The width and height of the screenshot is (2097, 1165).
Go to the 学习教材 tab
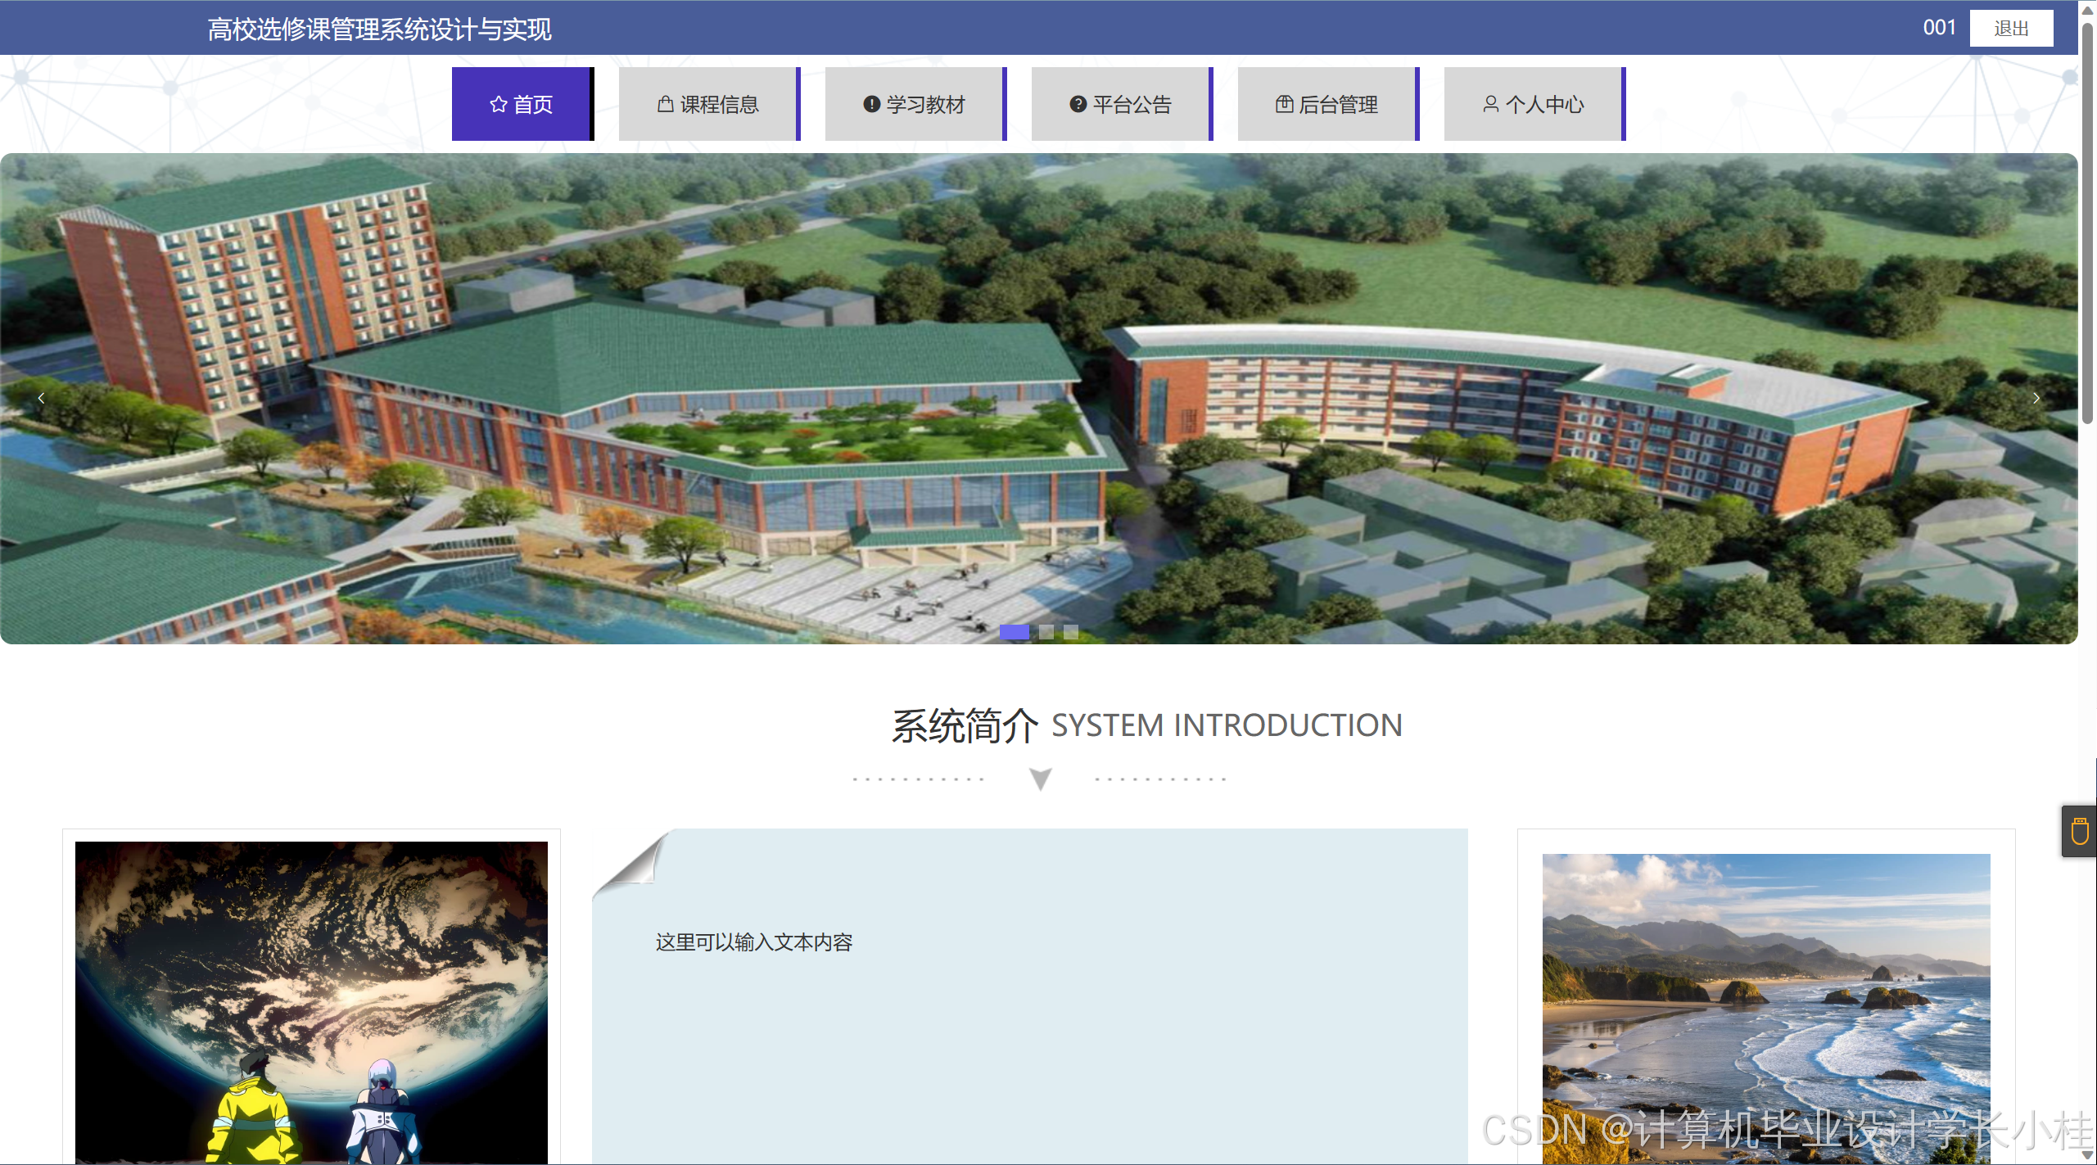tap(915, 104)
